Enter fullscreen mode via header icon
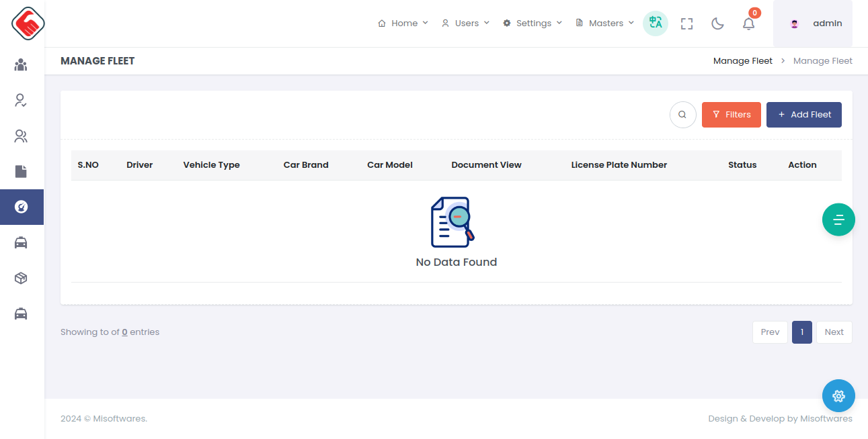The image size is (868, 439). (686, 23)
